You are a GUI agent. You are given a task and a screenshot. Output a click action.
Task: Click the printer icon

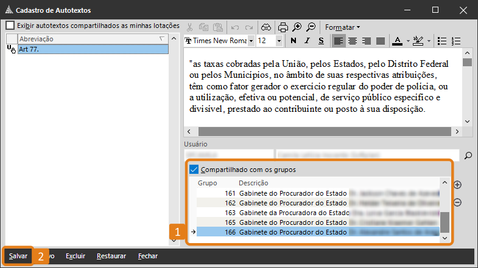[283, 27]
